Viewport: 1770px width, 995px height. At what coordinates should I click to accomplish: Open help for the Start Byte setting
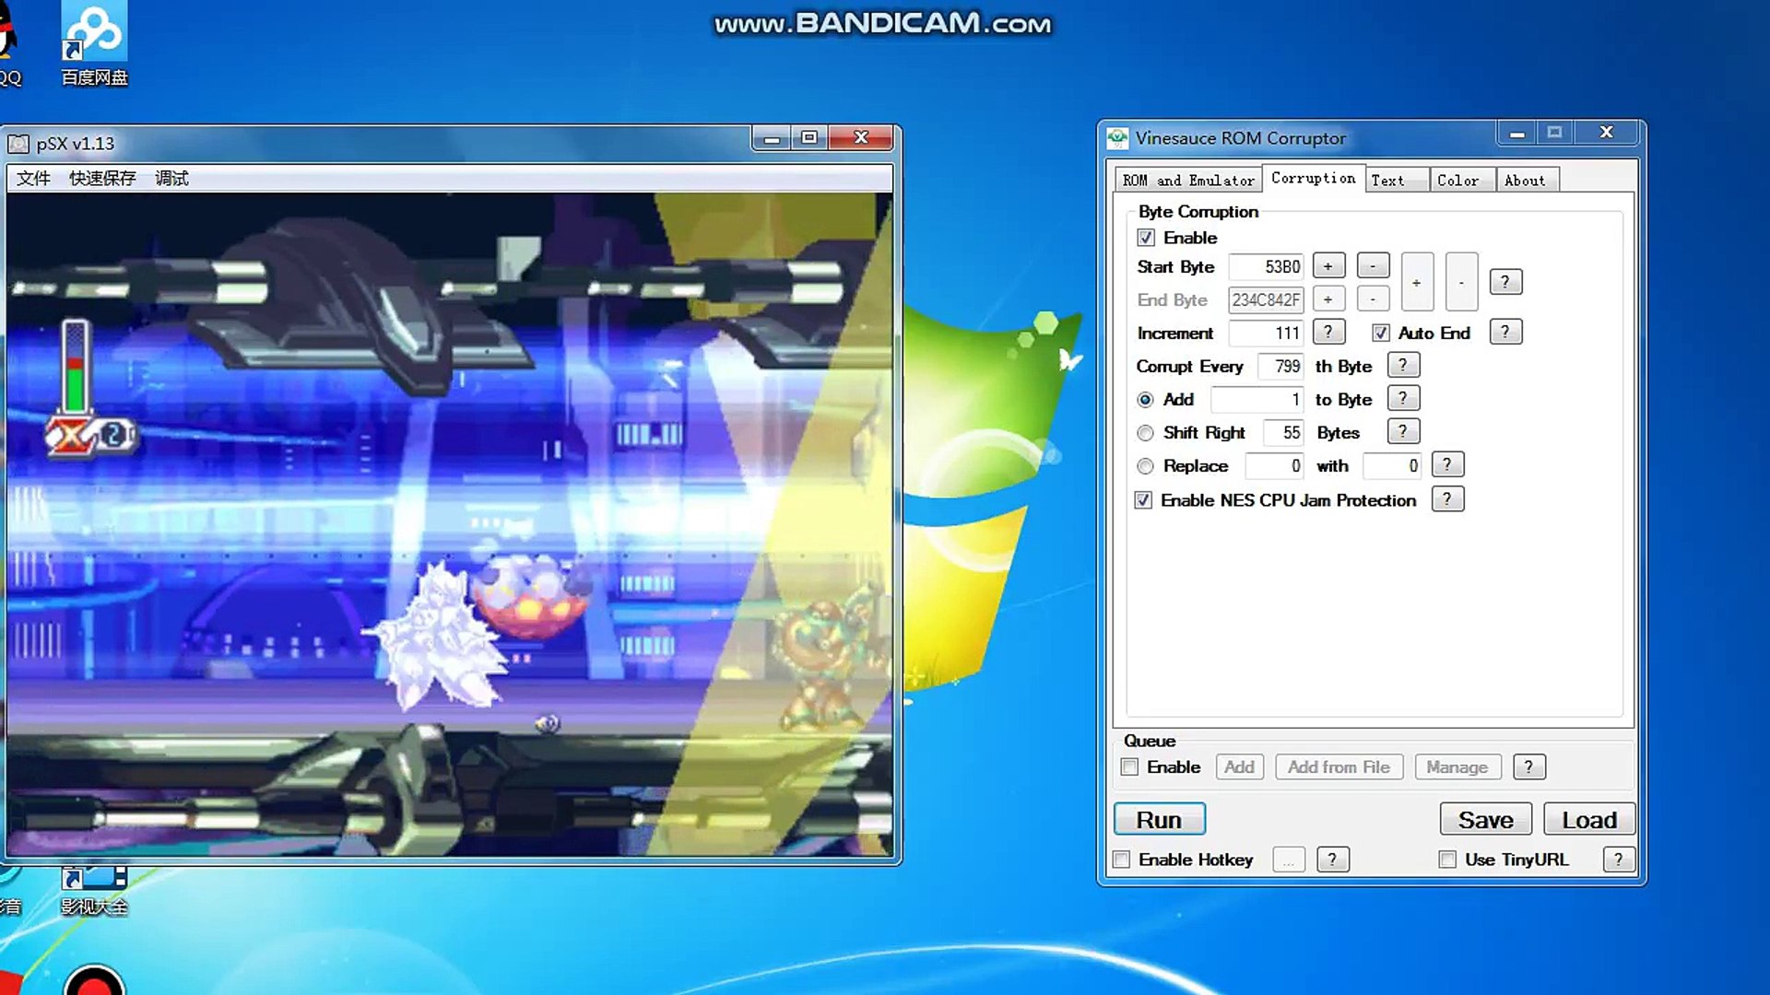click(1505, 281)
